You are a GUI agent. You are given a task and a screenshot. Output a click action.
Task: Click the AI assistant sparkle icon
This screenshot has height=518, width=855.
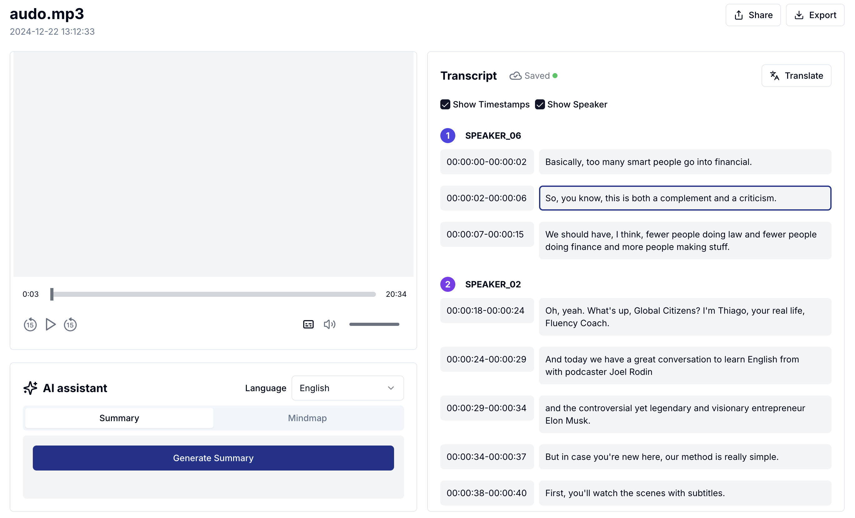coord(31,388)
